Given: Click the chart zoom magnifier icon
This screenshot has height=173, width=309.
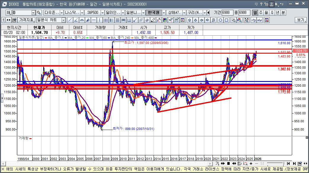Looking at the screenshot, I should [234, 20].
